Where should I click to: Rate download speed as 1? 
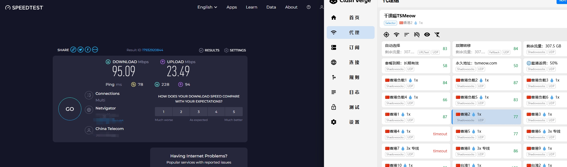(x=163, y=112)
